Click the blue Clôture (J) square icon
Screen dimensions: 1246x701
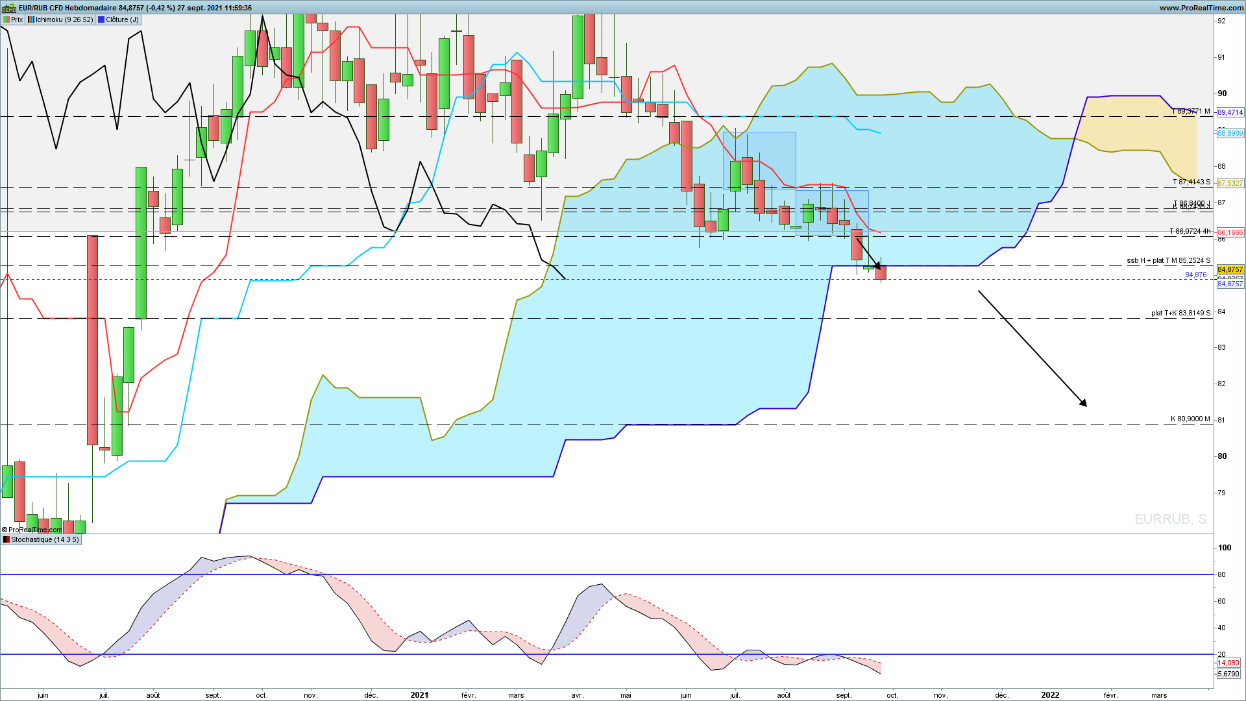point(101,20)
